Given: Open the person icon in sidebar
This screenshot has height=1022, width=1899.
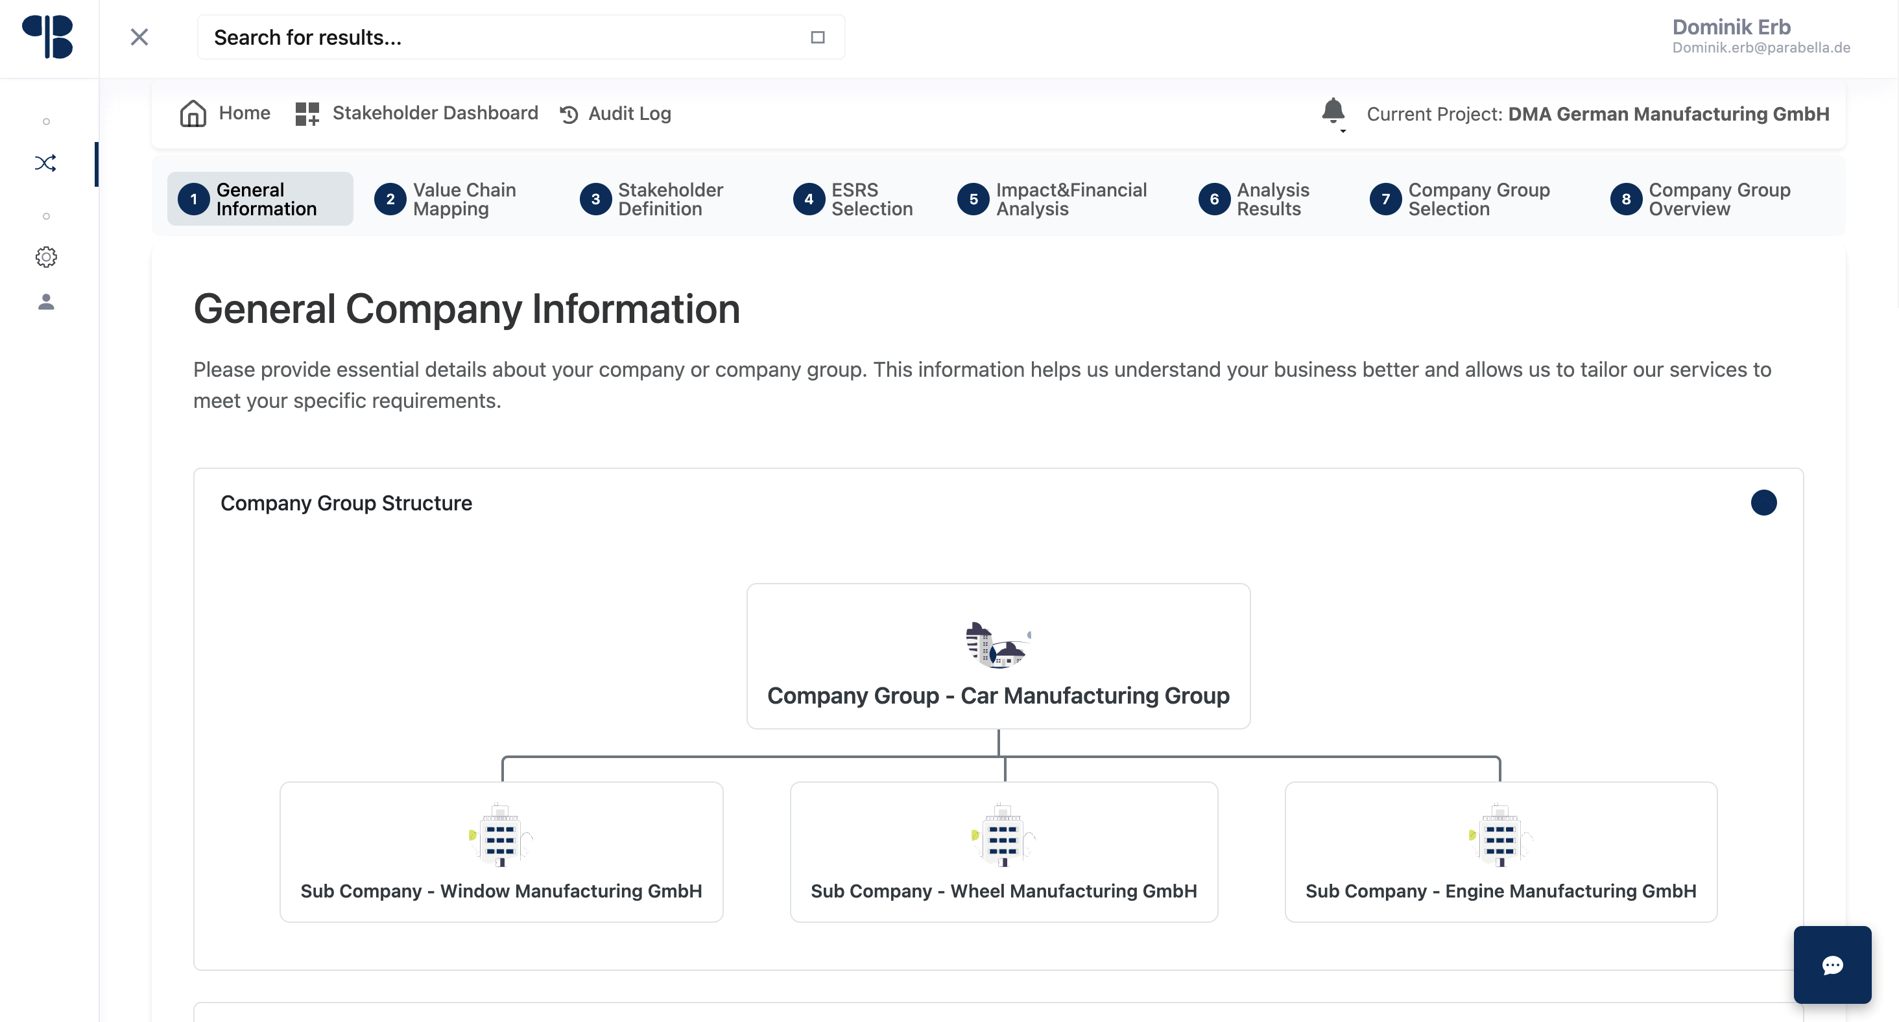Looking at the screenshot, I should point(45,302).
